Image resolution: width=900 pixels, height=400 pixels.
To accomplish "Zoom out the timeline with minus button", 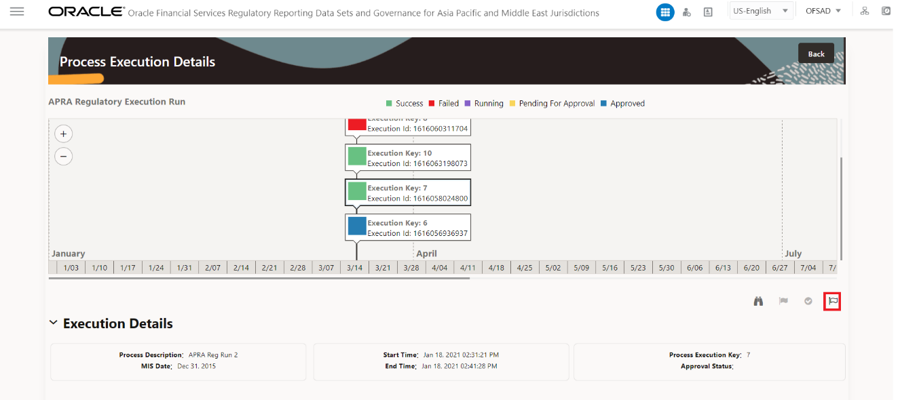I will click(x=63, y=157).
